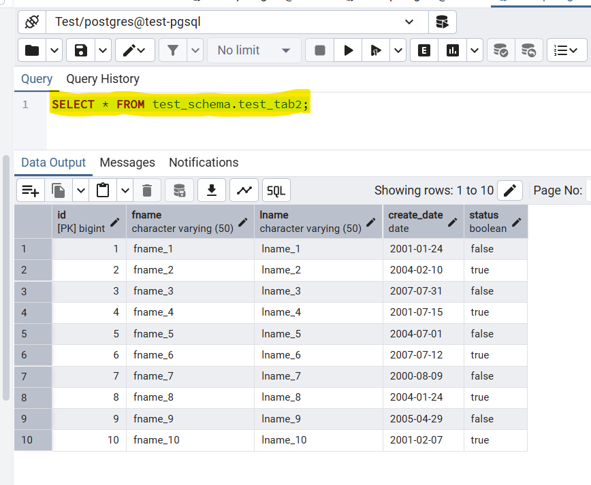Viewport: 591px width, 485px height.
Task: Click the open file folder icon
Action: tap(32, 50)
